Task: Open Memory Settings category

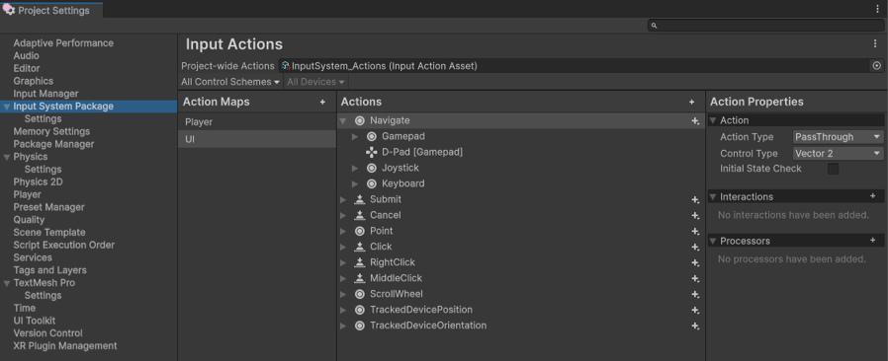Action: pyautogui.click(x=51, y=131)
